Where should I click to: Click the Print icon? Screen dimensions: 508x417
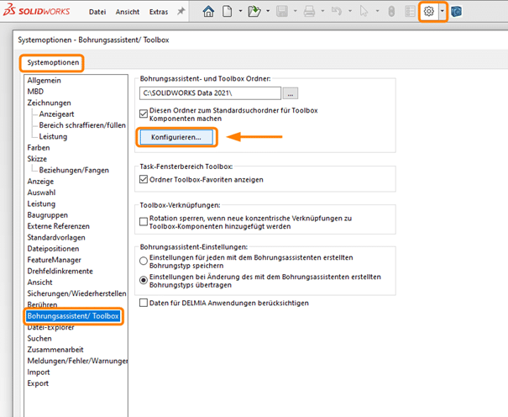pos(309,11)
